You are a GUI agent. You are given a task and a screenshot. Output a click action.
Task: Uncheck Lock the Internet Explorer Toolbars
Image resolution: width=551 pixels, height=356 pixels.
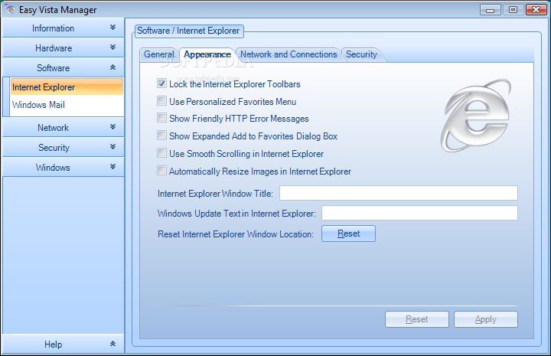[x=161, y=83]
